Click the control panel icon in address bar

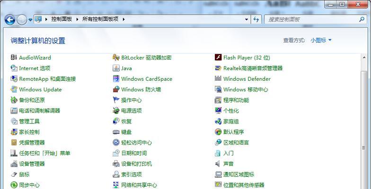tap(38, 19)
